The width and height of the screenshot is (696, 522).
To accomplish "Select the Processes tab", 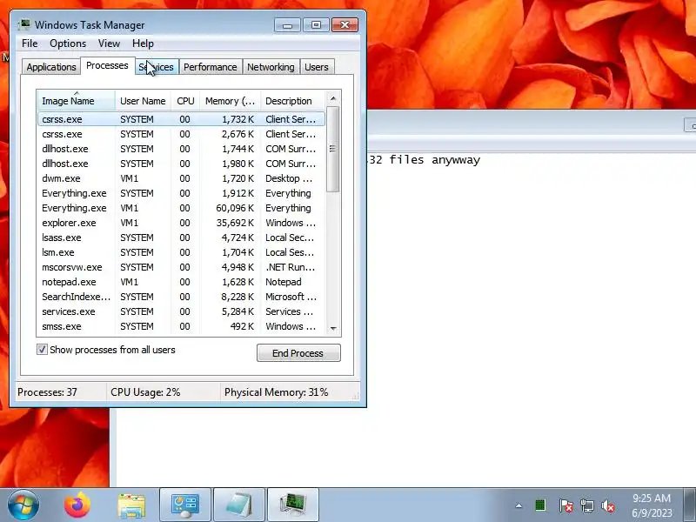I will [x=107, y=66].
